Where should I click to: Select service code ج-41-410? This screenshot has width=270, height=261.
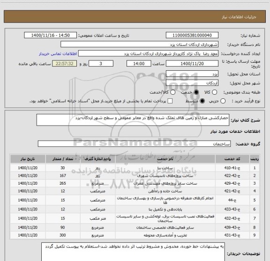[x=232, y=168]
